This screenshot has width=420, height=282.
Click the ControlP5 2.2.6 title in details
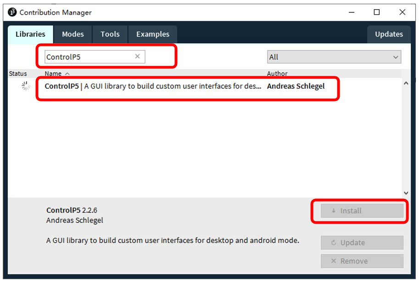coord(72,210)
